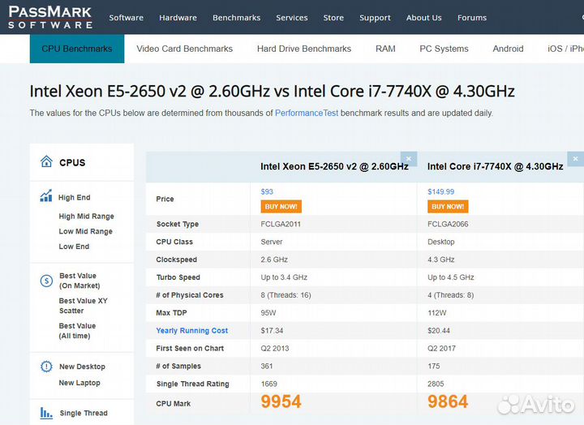Open the Single Thread list
Viewport: 584px width, 425px height.
[84, 413]
